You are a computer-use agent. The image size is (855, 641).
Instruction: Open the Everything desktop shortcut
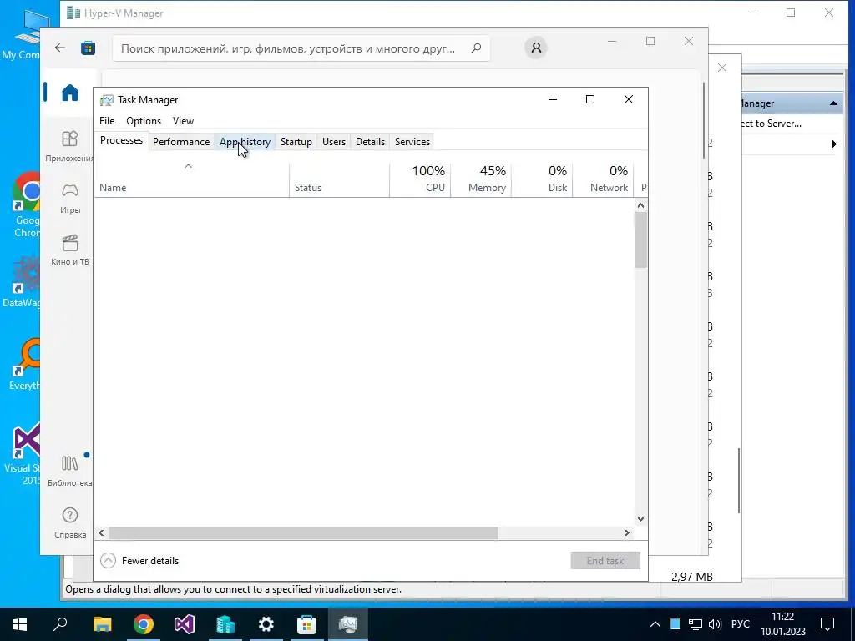25,364
